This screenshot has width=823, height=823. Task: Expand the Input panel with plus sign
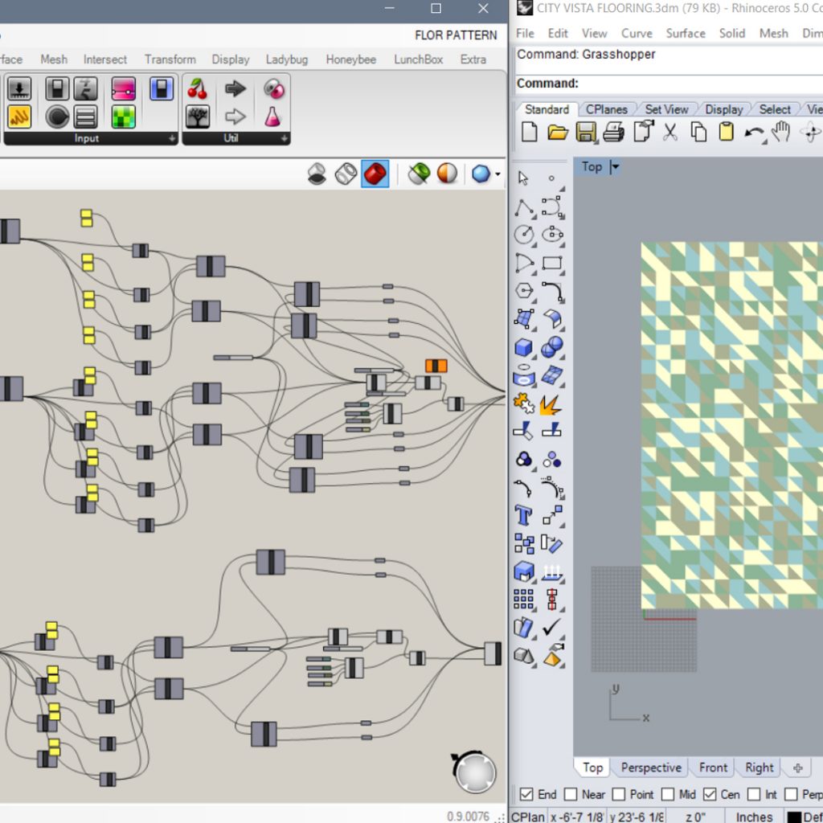click(x=172, y=138)
